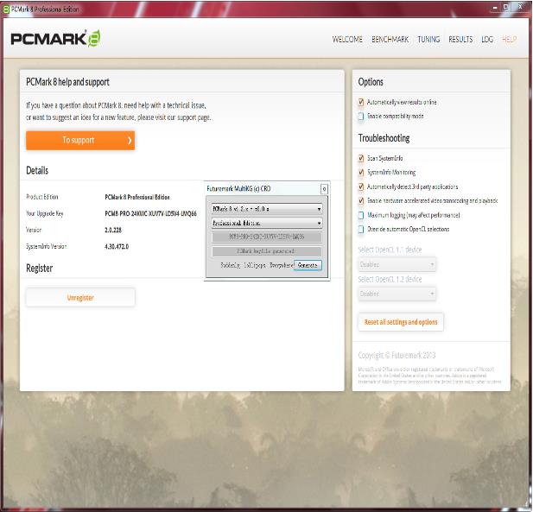Open Select OpenCL 1.1 device dropdown
533x512 pixels.
[x=397, y=264]
